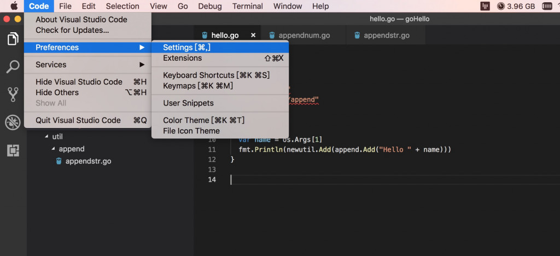The height and width of the screenshot is (256, 560).
Task: Switch to the appendstr.go tab
Action: coord(386,35)
